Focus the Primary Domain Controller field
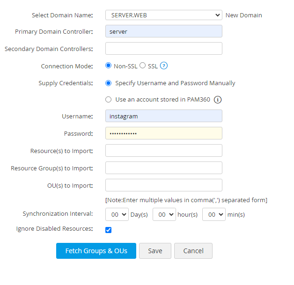 pos(163,31)
